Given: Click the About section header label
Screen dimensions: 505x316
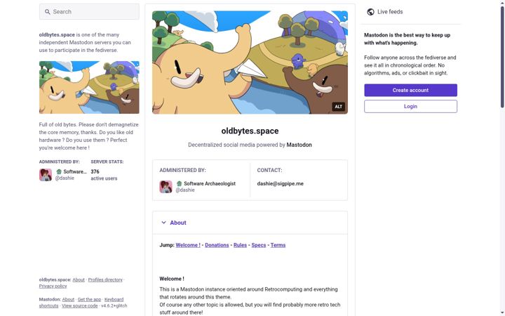Looking at the screenshot, I should tap(178, 223).
